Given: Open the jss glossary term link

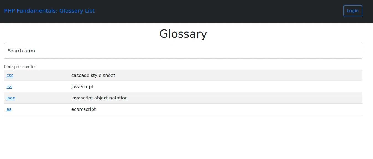Looking at the screenshot, I should 9,87.
